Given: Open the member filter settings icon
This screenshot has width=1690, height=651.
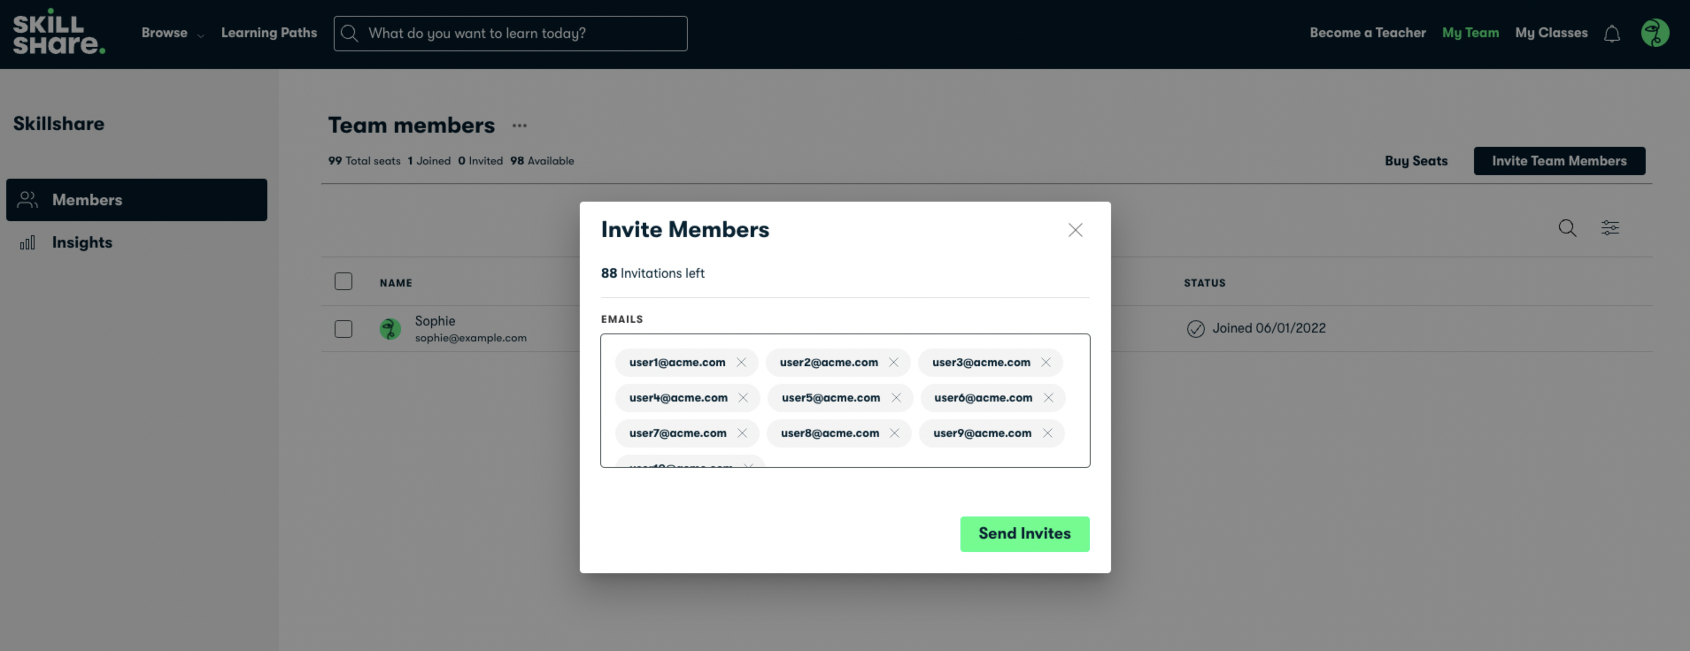Looking at the screenshot, I should [1610, 227].
